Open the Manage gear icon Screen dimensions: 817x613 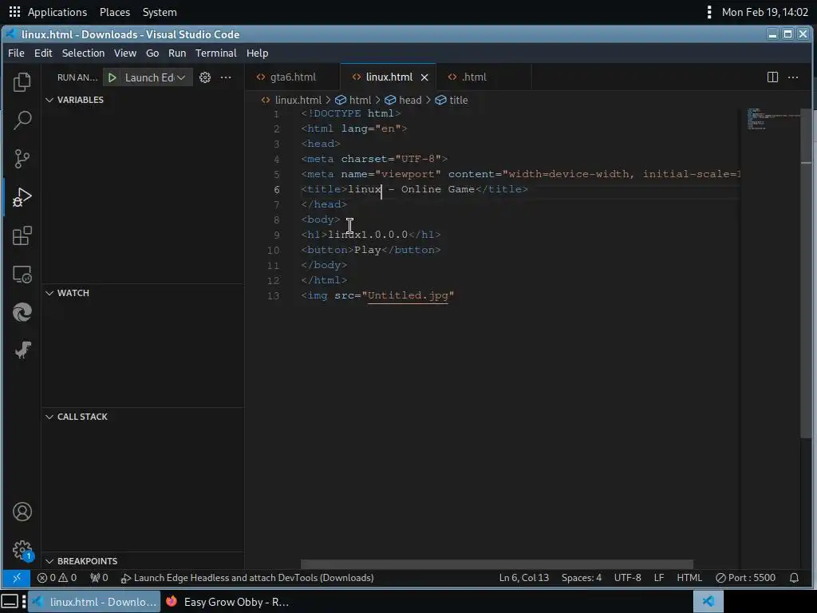coord(22,550)
